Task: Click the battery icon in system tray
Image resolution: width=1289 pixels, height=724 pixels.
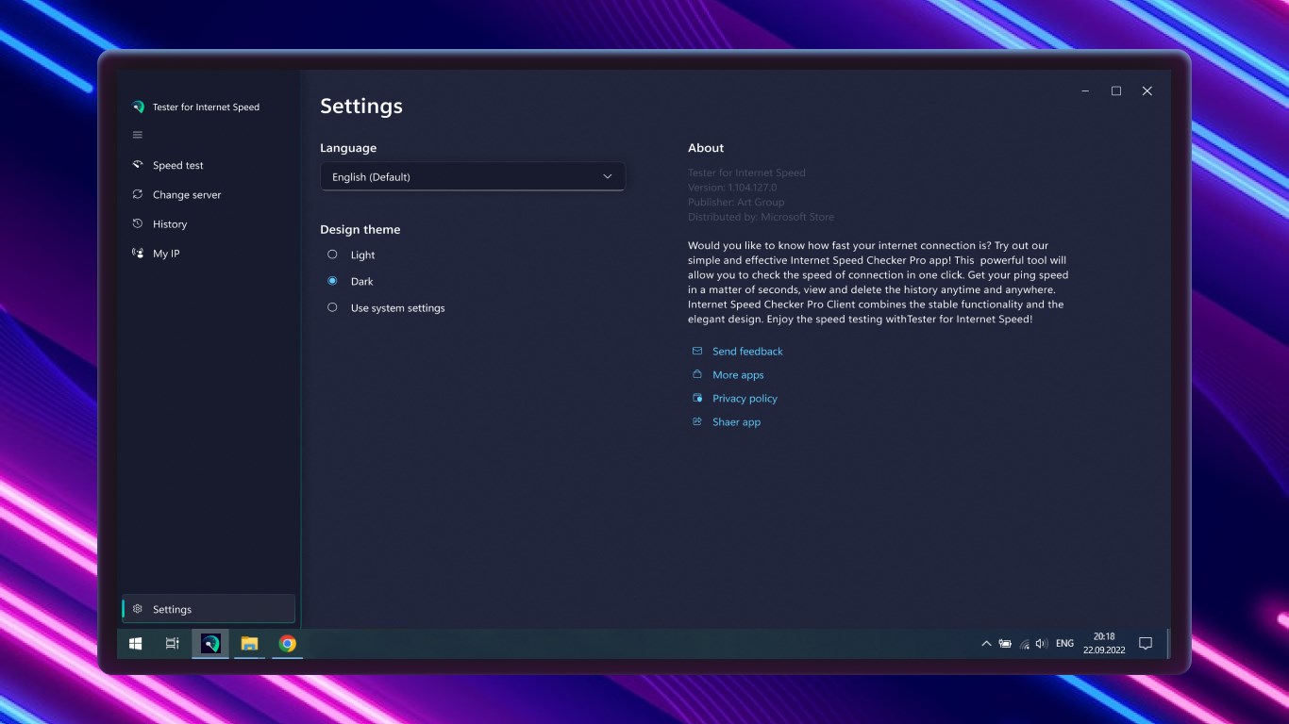Action: [x=1005, y=644]
